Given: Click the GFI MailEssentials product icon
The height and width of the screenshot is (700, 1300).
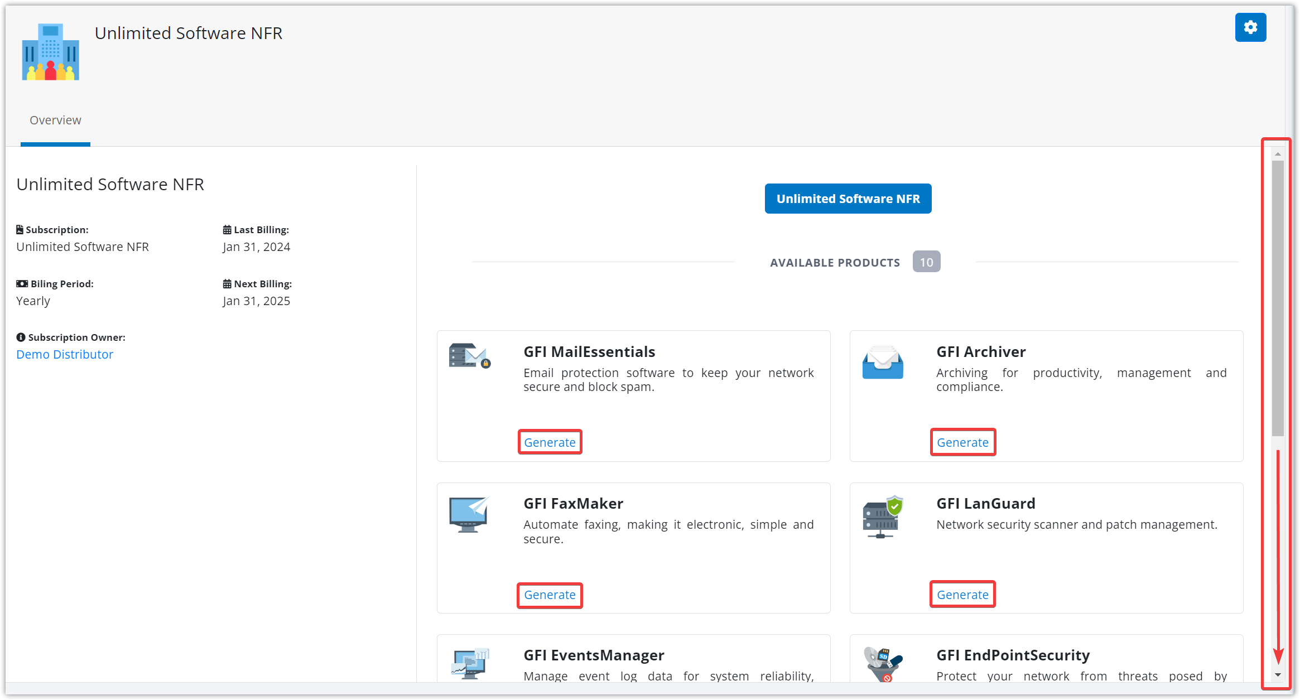Looking at the screenshot, I should click(470, 356).
